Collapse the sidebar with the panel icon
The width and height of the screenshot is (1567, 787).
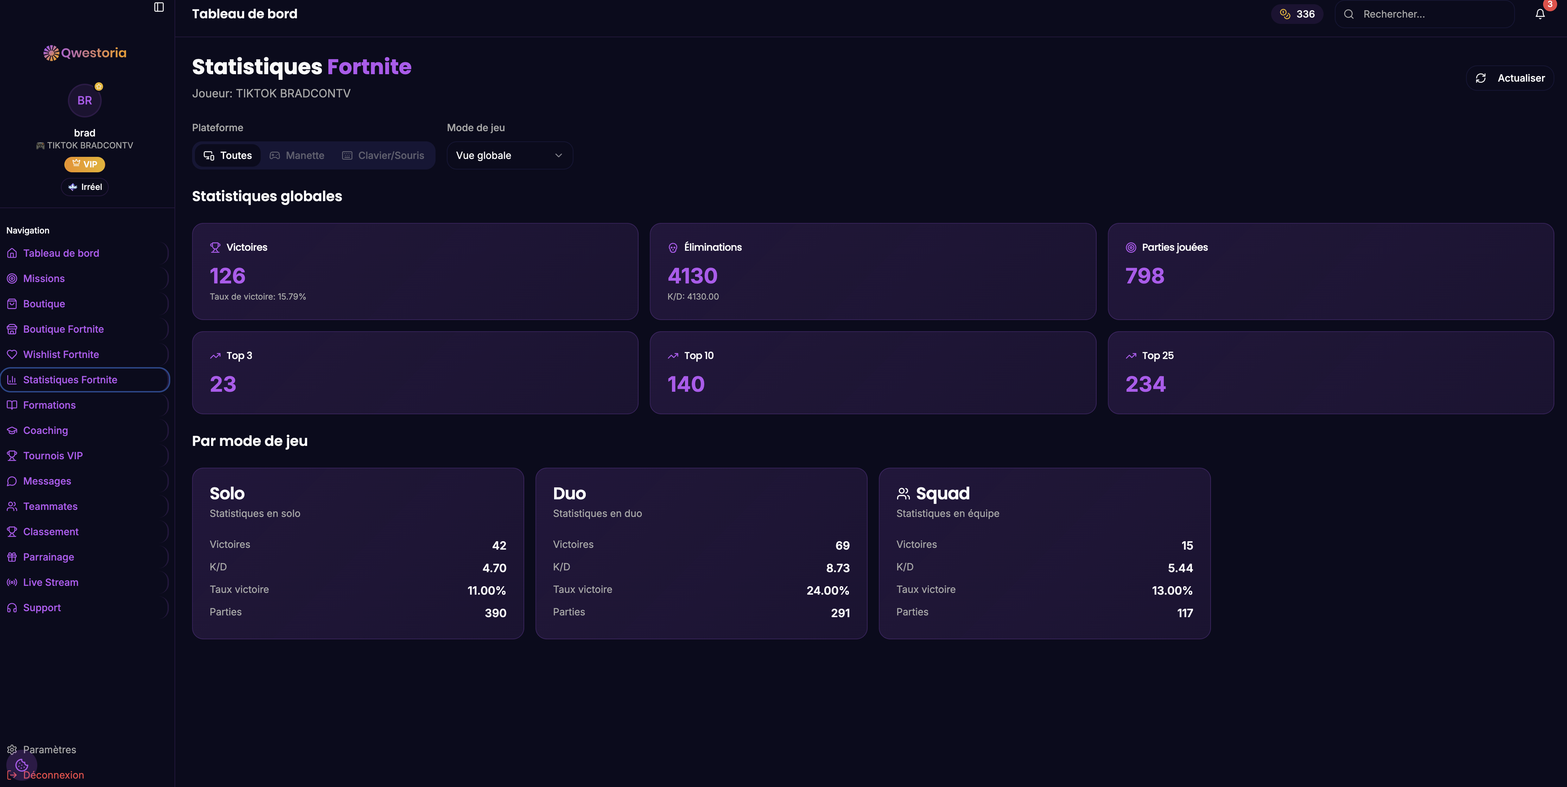pos(159,7)
